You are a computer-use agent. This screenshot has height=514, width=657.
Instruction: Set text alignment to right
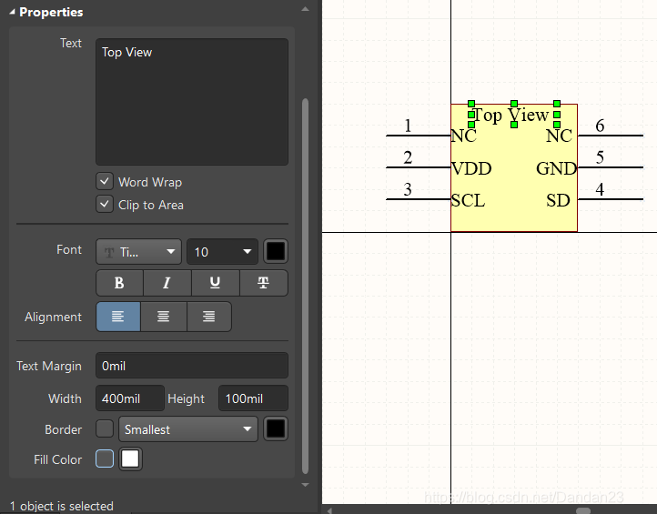[x=209, y=317]
